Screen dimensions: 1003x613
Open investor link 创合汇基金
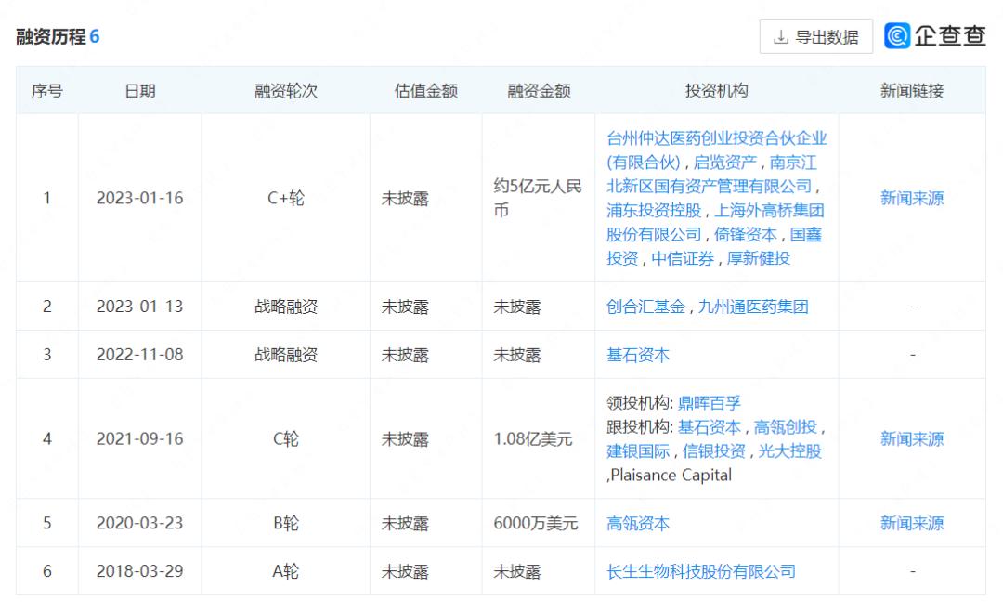click(645, 307)
